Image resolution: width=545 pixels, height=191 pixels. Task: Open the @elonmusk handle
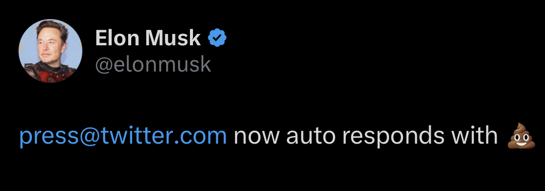[x=153, y=64]
